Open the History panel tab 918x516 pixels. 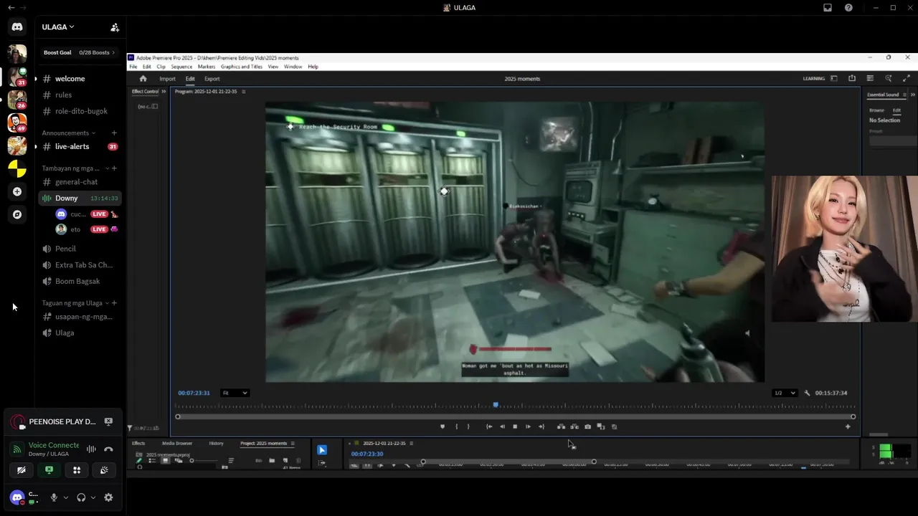pos(216,444)
